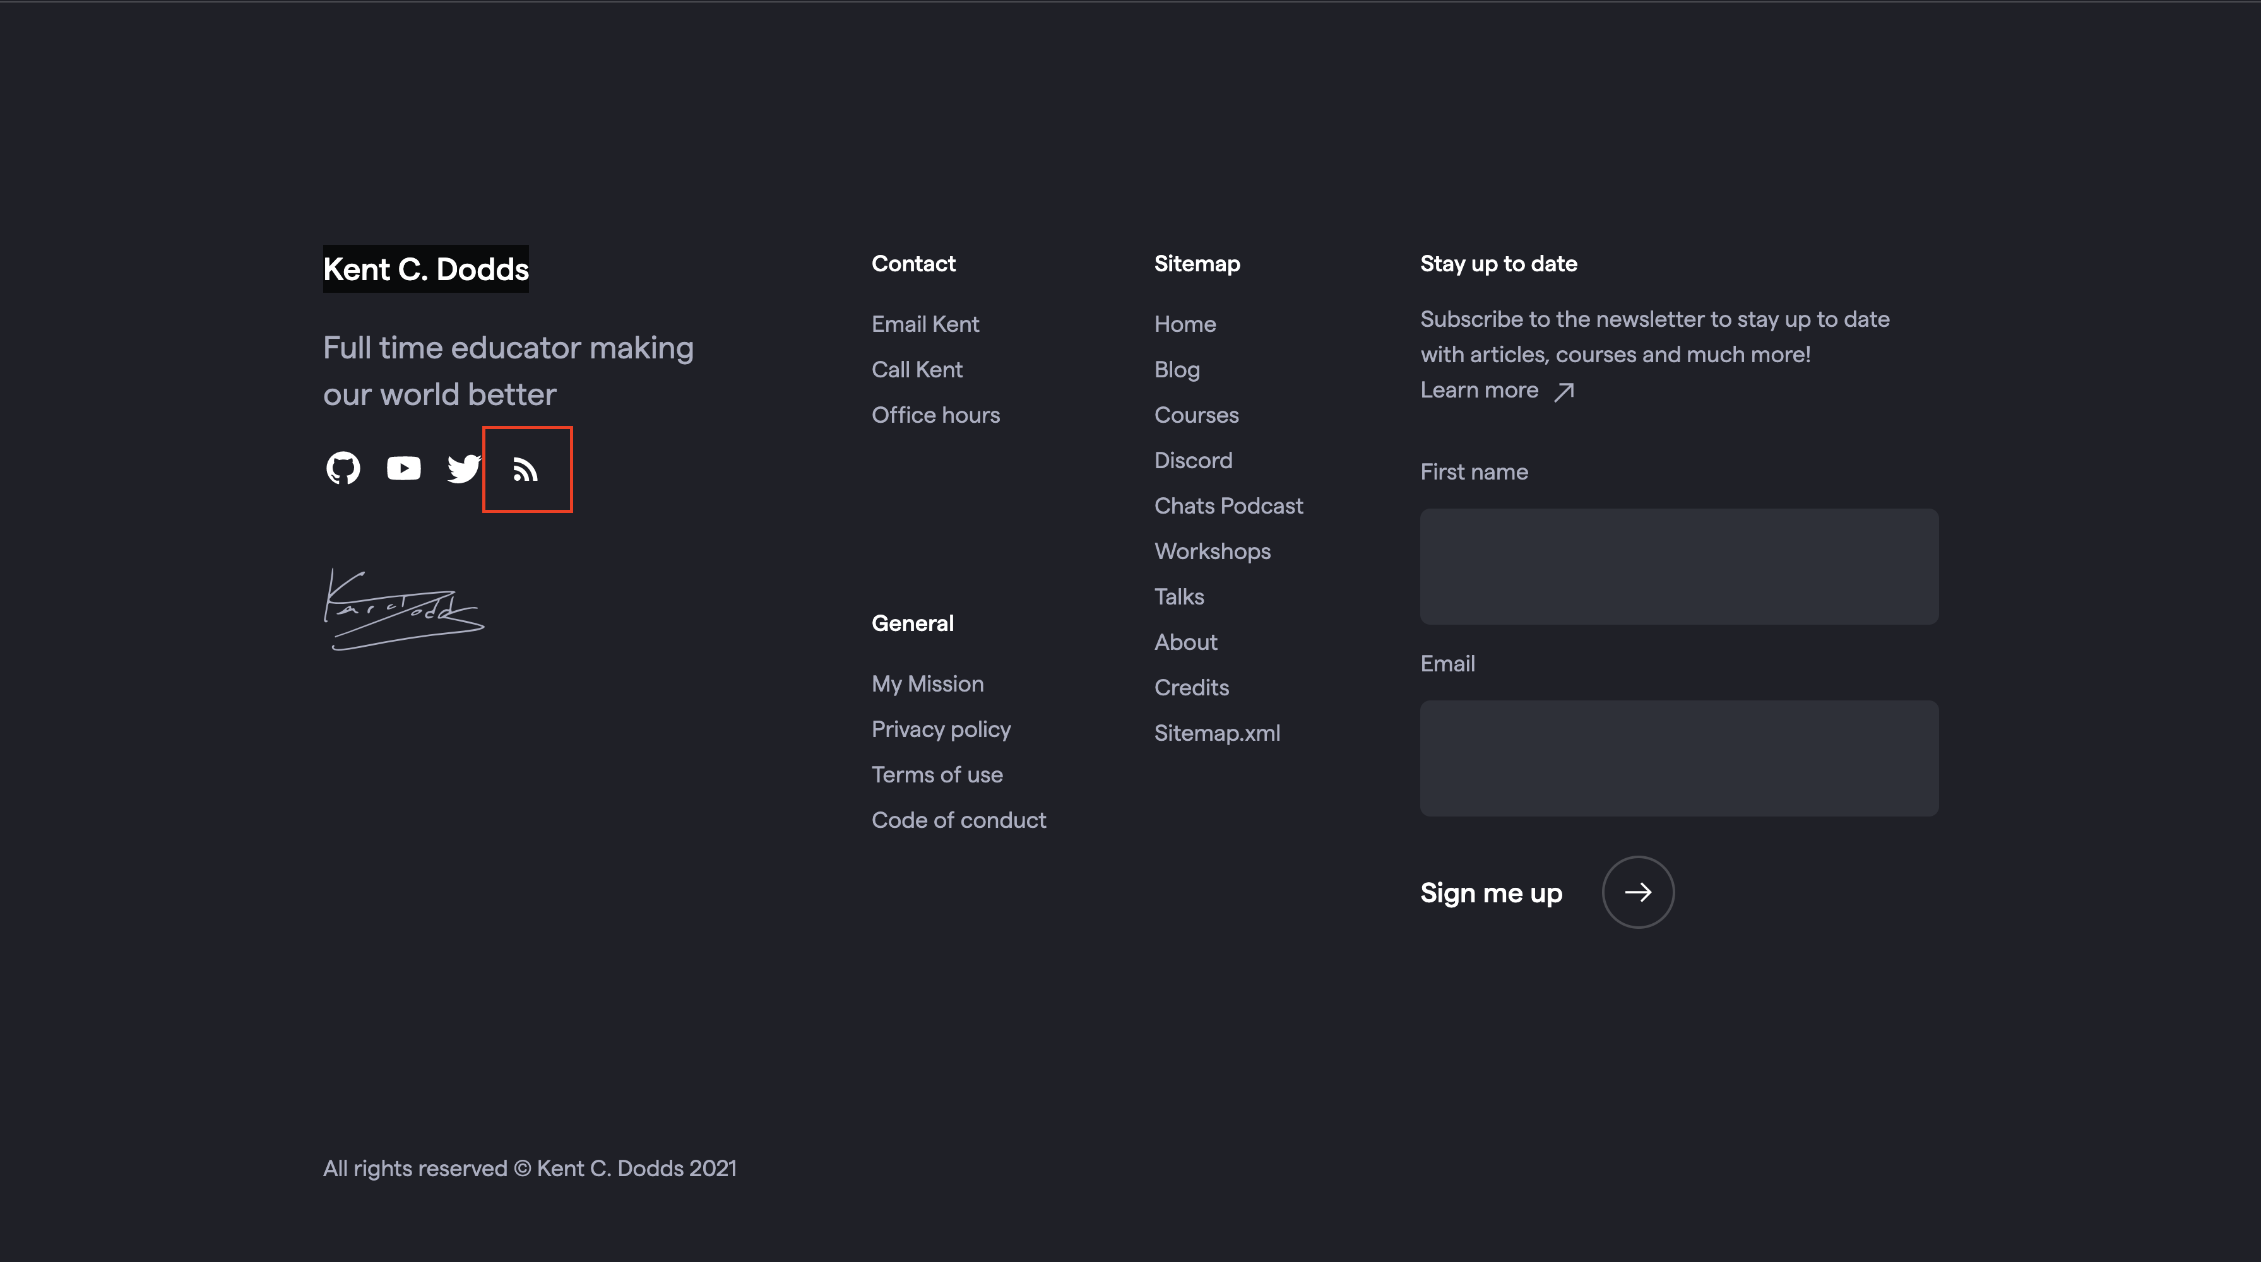Open the Sitemap.xml link
The width and height of the screenshot is (2261, 1262).
(1216, 733)
